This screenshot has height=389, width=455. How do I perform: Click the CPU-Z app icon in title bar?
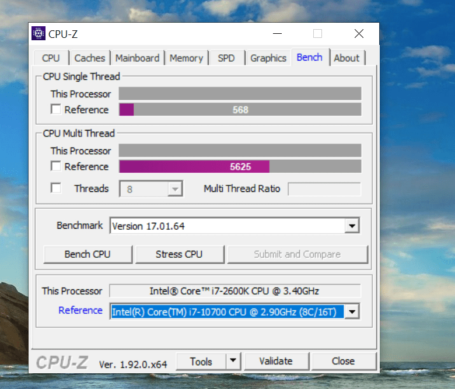(x=38, y=33)
